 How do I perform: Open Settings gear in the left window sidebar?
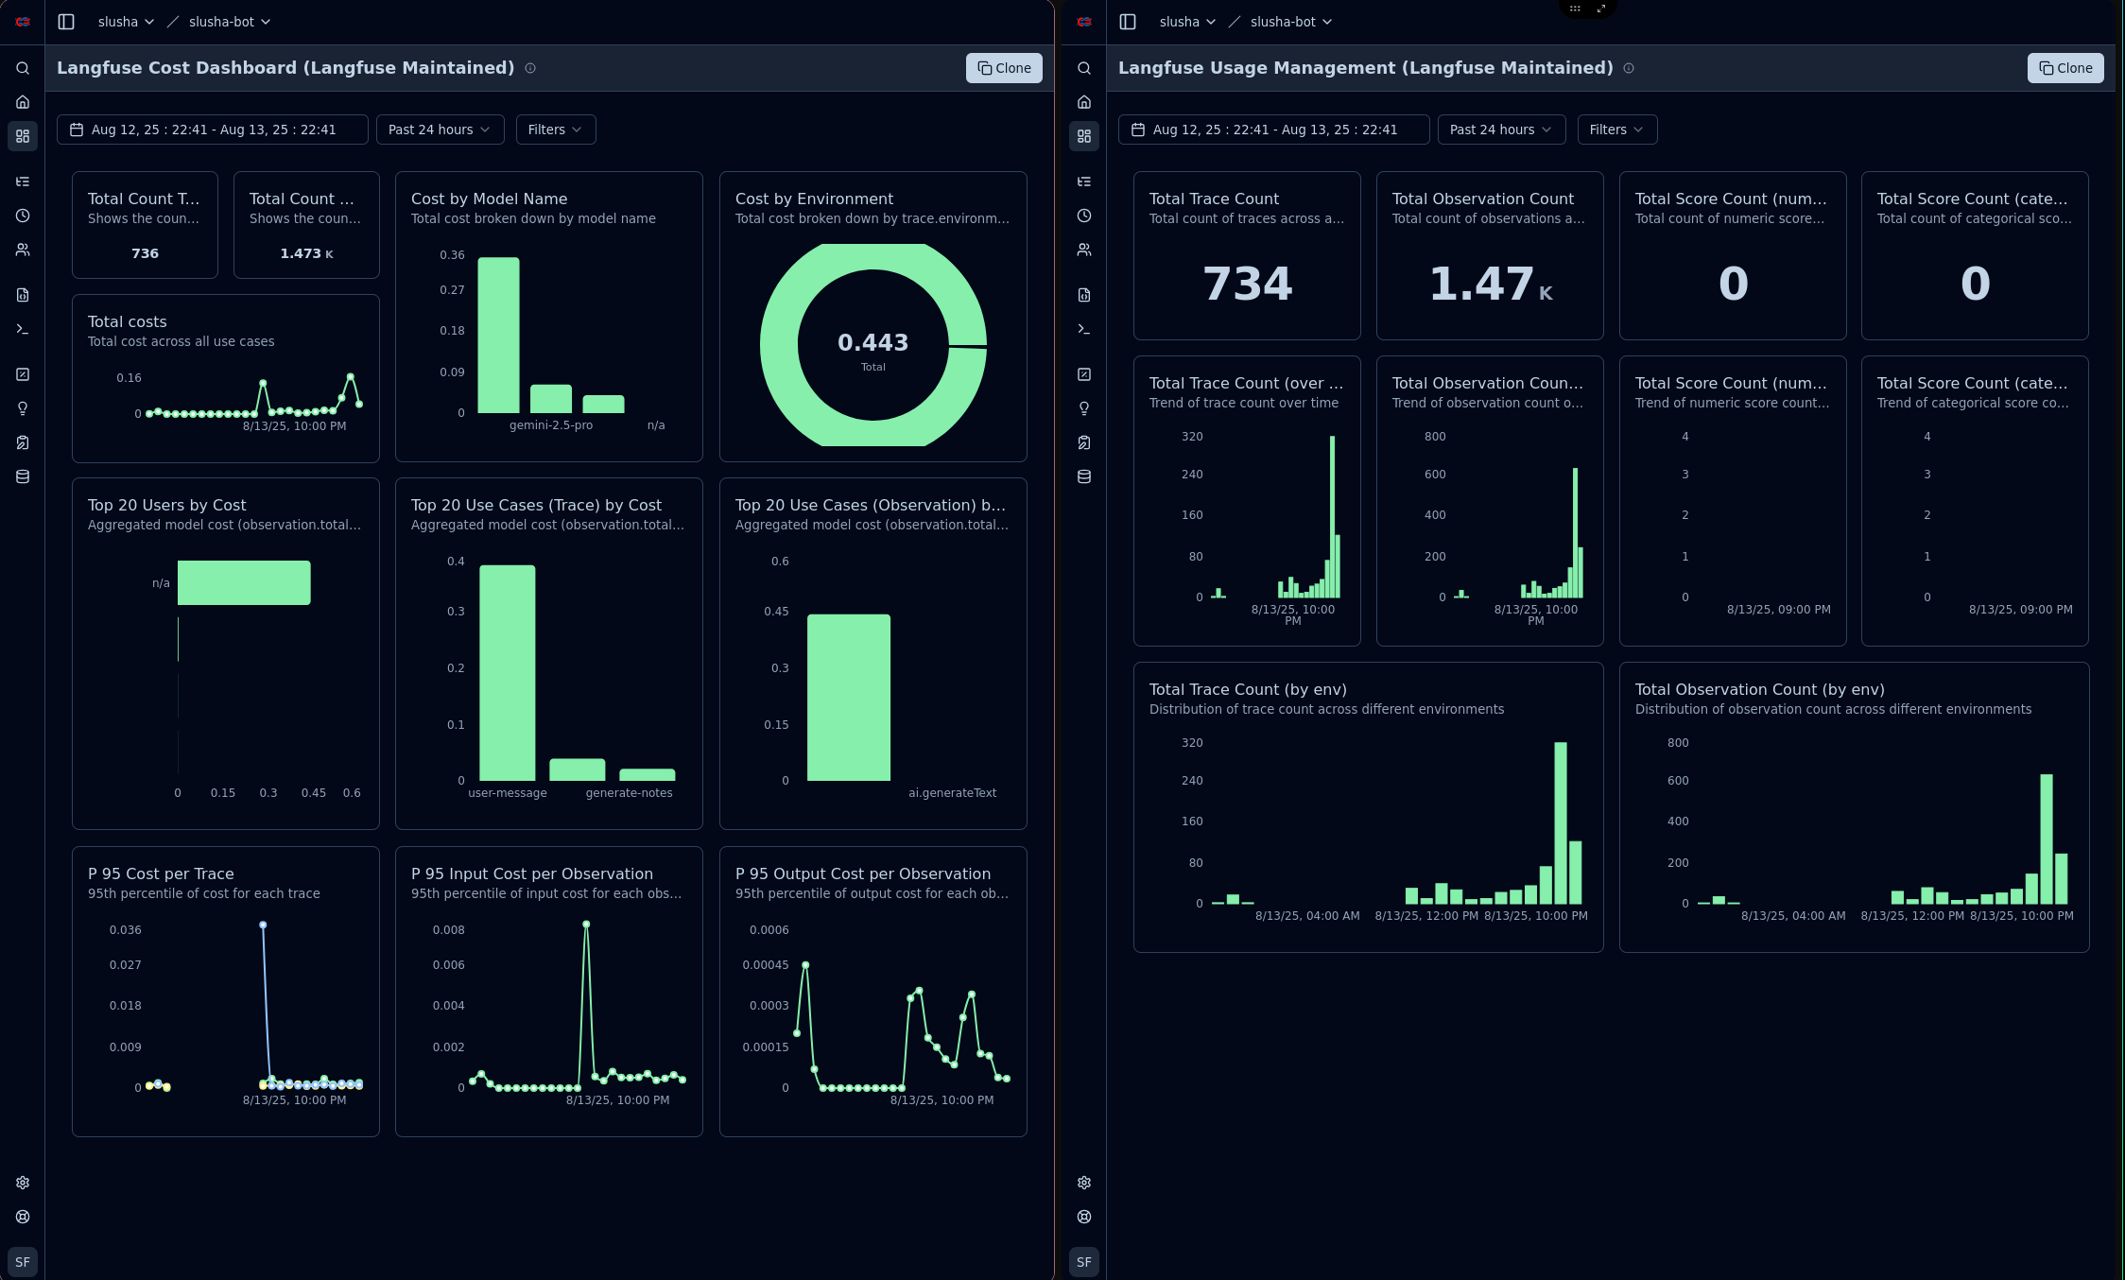[x=23, y=1183]
